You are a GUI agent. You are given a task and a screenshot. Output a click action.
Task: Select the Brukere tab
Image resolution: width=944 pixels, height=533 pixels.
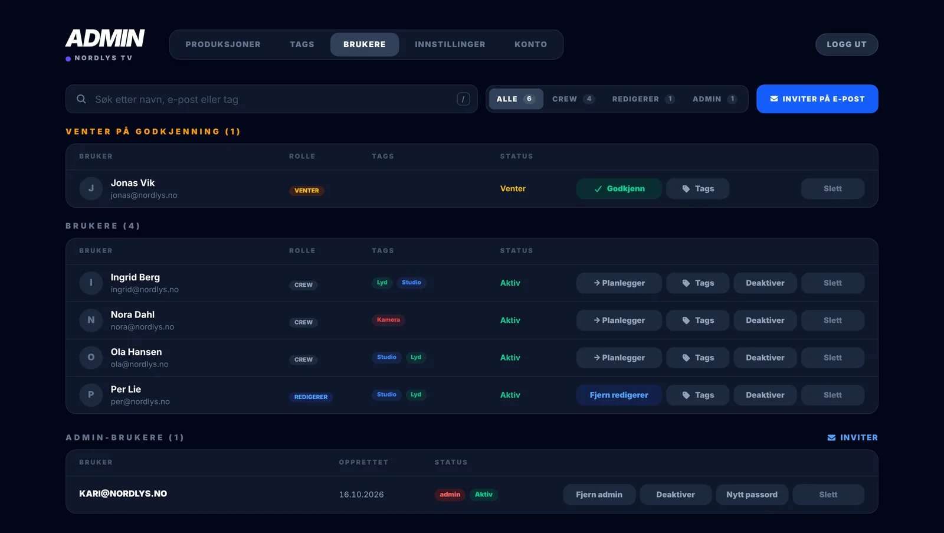365,44
